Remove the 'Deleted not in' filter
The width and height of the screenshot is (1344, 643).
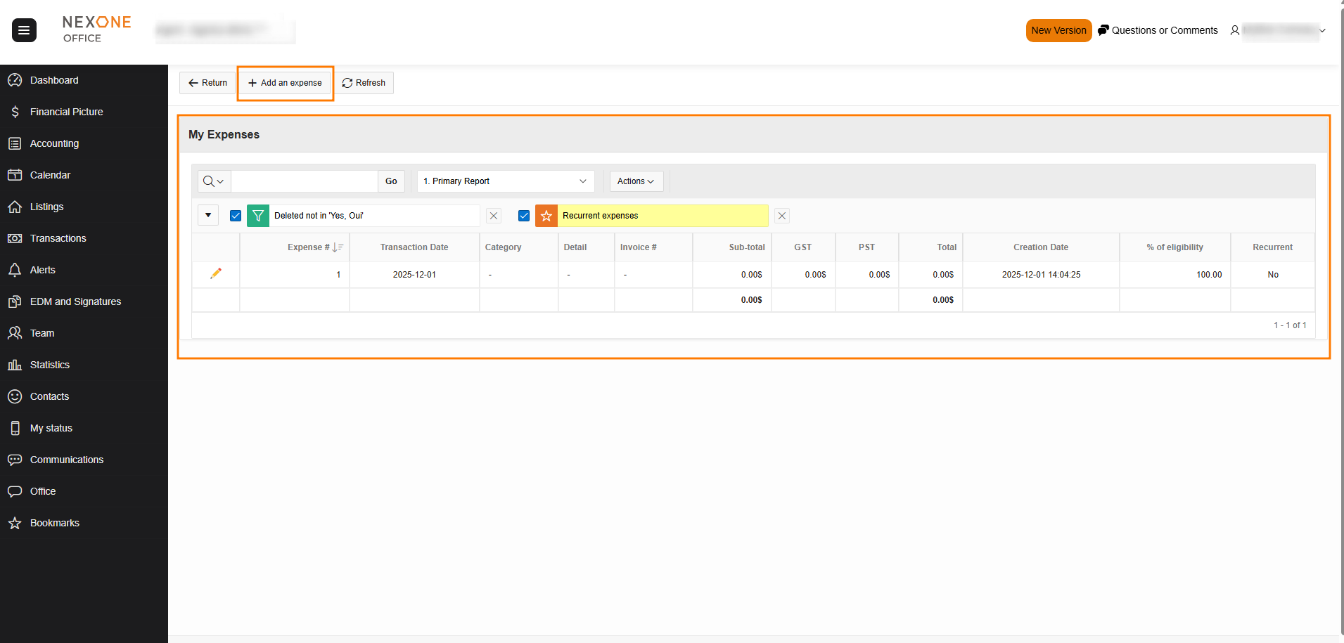(x=494, y=216)
